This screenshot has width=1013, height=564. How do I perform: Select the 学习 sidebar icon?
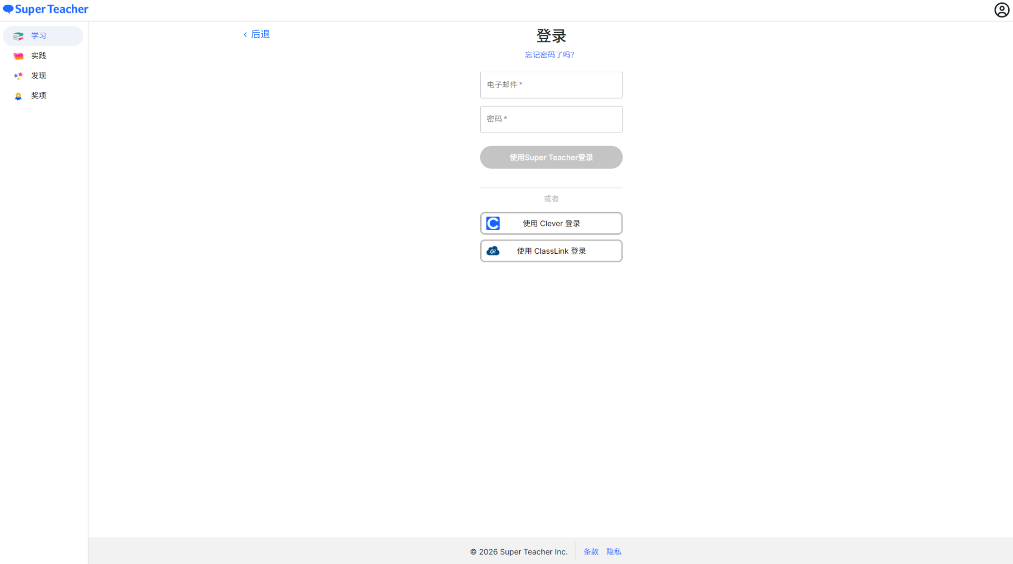[18, 36]
